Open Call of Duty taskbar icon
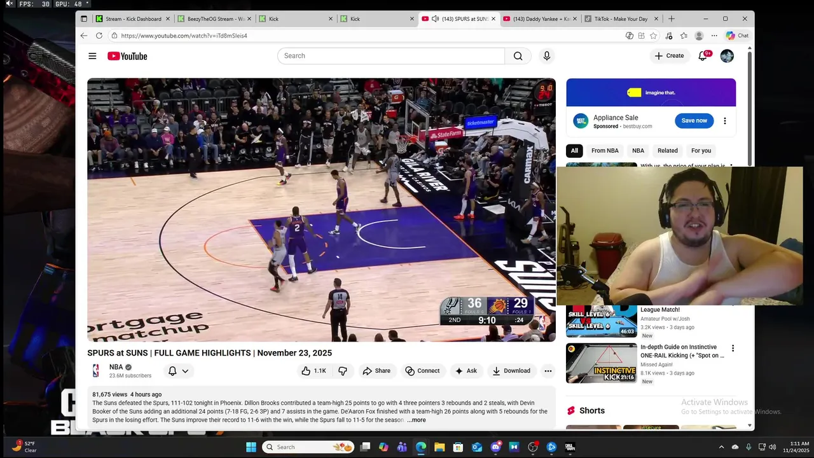 tap(570, 447)
